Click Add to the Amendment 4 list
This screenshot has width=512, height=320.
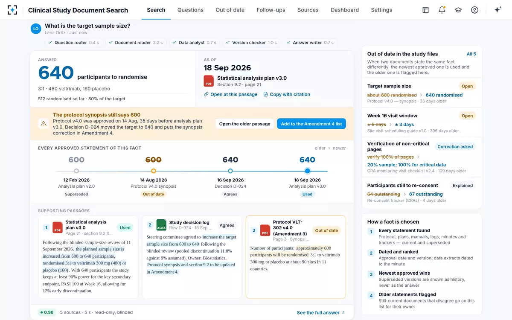pos(311,124)
